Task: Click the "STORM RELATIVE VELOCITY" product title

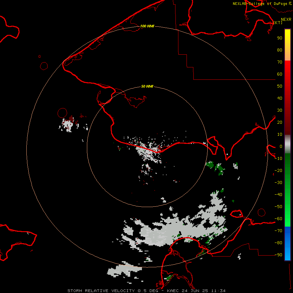Action: (x=101, y=291)
